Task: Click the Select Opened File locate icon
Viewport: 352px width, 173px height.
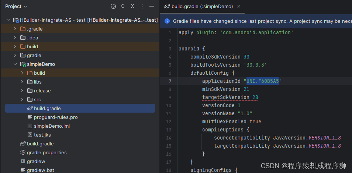Action: pyautogui.click(x=113, y=6)
